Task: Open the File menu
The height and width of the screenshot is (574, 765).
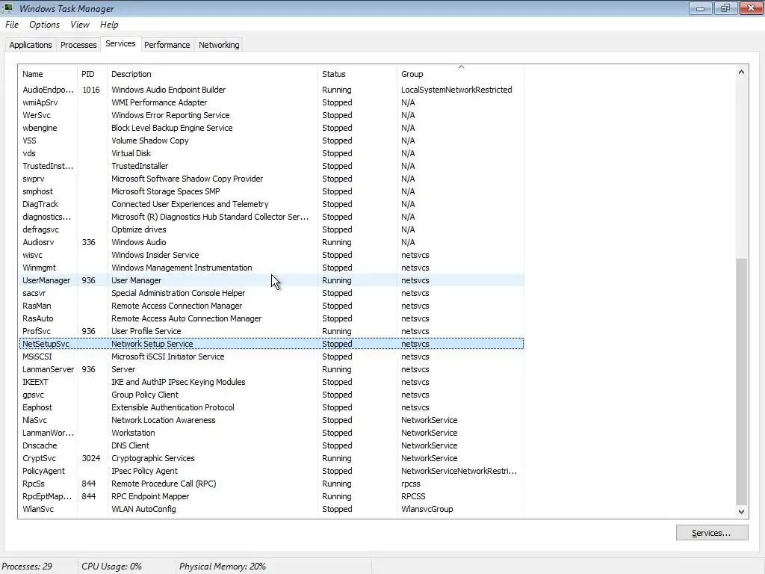Action: point(12,25)
